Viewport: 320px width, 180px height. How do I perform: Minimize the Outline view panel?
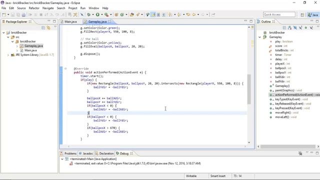pos(311,21)
